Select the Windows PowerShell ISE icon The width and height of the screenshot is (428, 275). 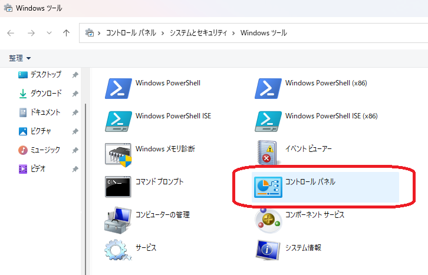pyautogui.click(x=118, y=121)
